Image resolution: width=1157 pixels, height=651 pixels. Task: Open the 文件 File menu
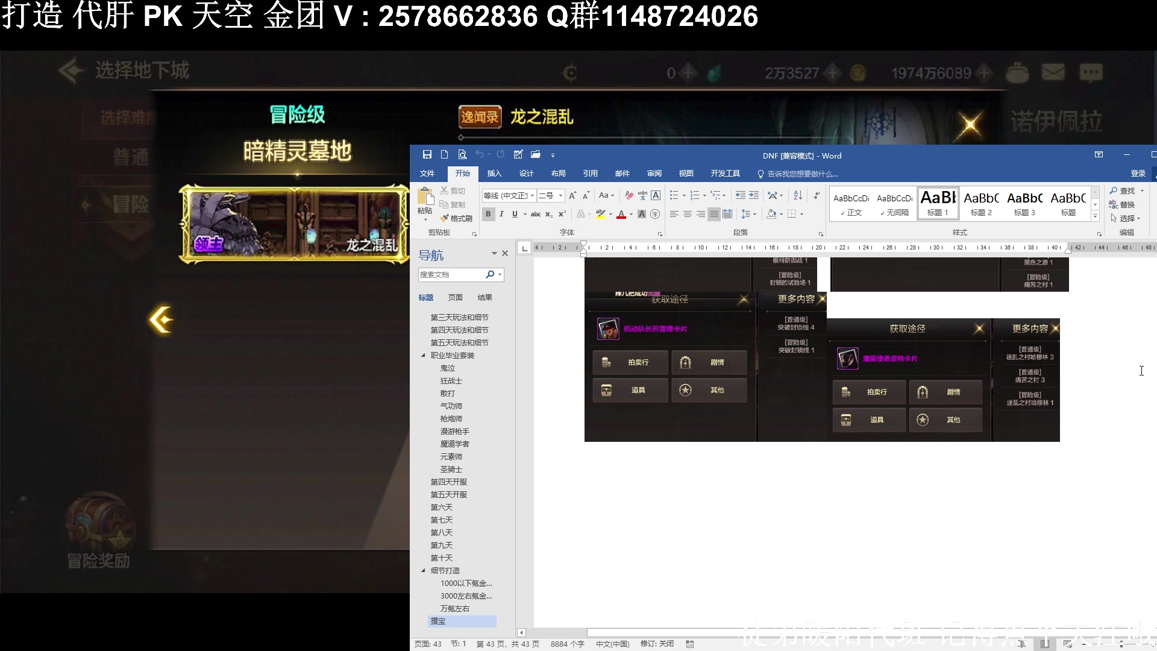coord(427,174)
